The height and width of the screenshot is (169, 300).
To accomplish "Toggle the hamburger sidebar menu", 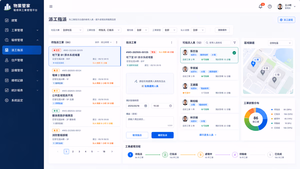I will click(x=51, y=7).
